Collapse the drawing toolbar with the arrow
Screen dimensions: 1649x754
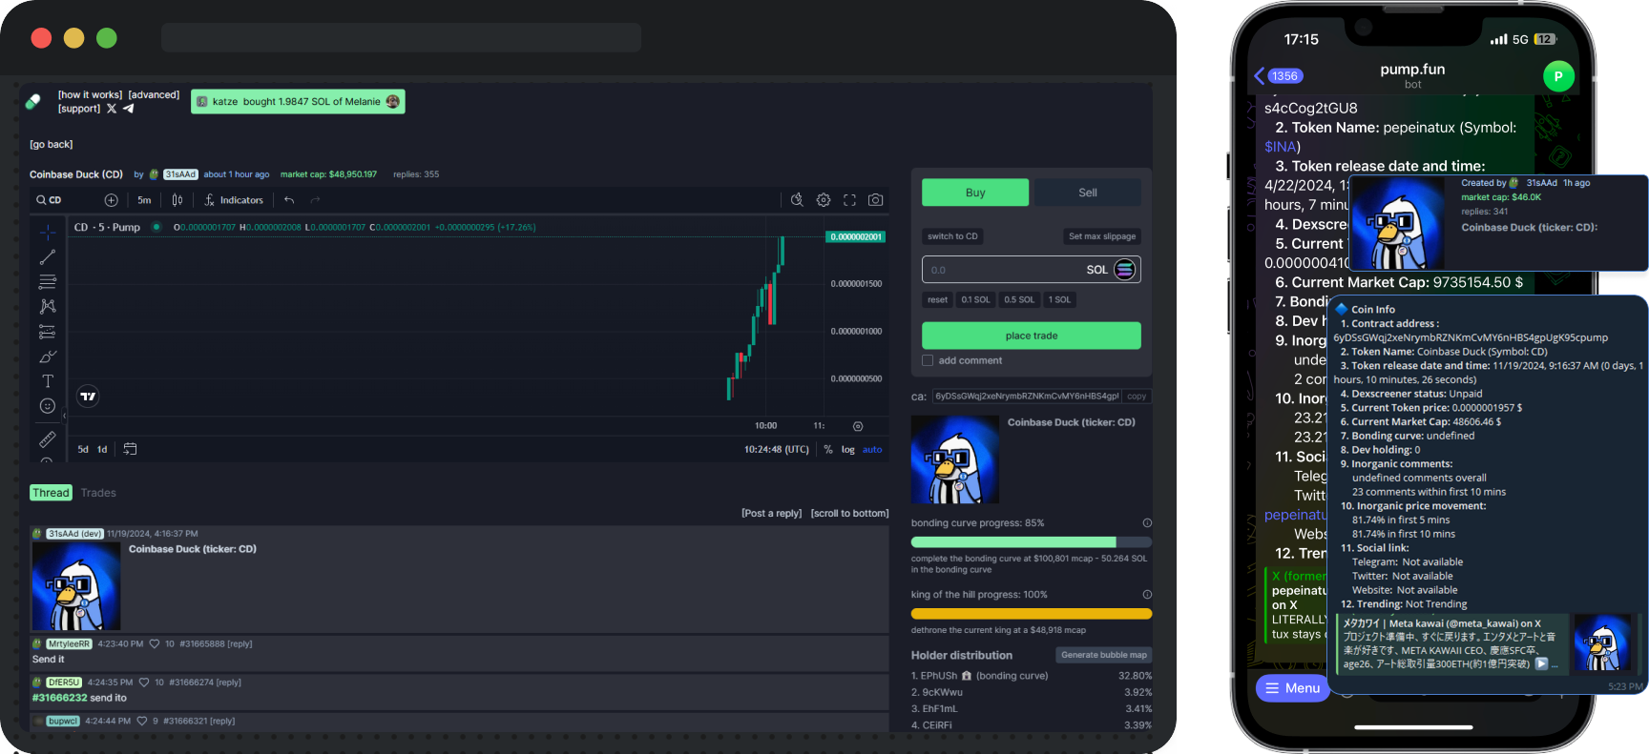tap(64, 417)
